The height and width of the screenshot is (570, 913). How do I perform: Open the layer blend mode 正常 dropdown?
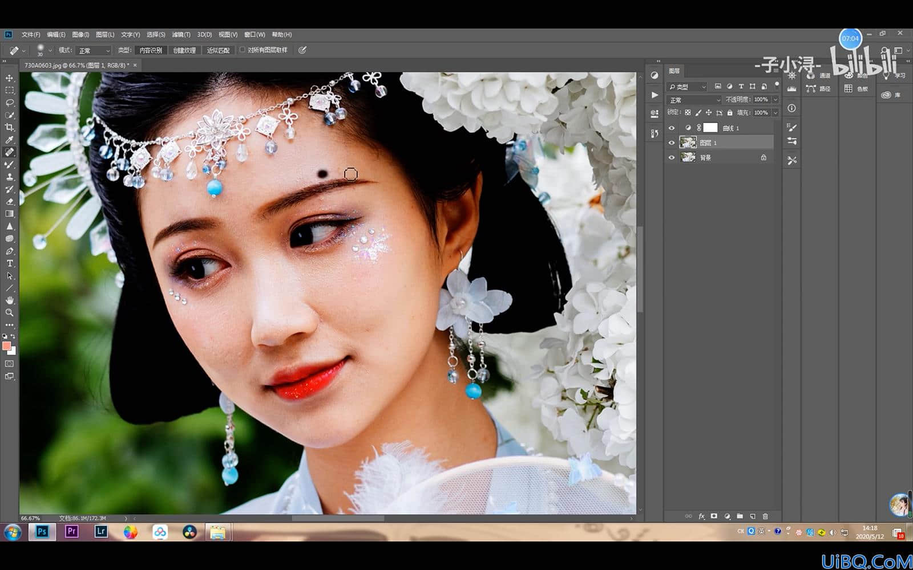coord(694,100)
